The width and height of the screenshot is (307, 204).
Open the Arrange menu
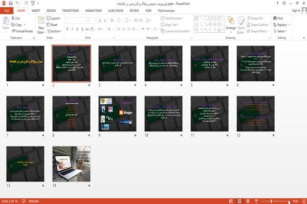231,25
